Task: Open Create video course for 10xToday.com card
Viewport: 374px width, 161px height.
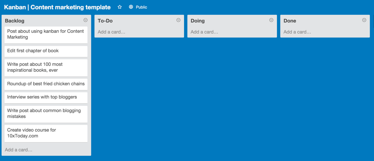Action: [x=46, y=134]
